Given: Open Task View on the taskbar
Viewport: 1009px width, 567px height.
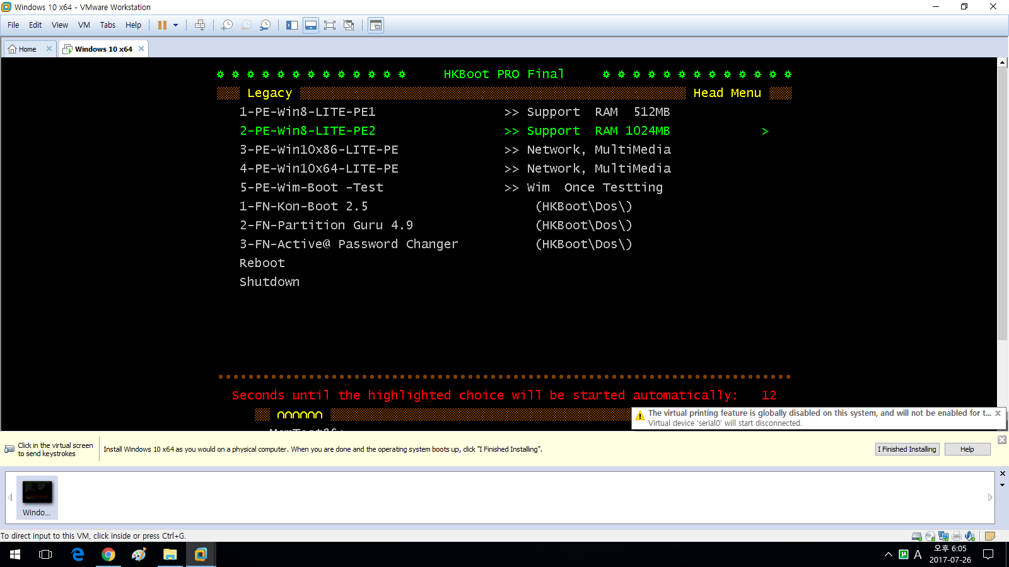Looking at the screenshot, I should pos(45,554).
